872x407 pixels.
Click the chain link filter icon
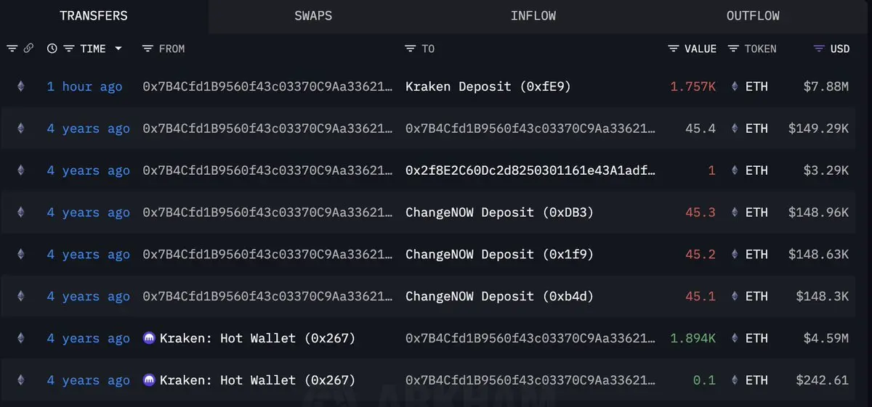pos(29,49)
